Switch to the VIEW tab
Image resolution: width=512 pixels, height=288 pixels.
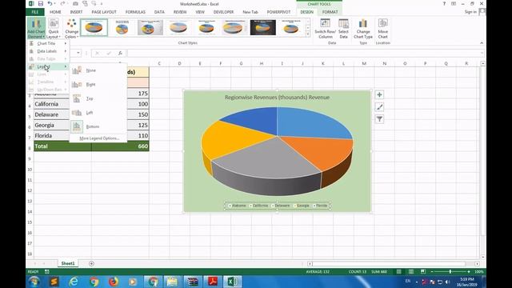coord(200,12)
